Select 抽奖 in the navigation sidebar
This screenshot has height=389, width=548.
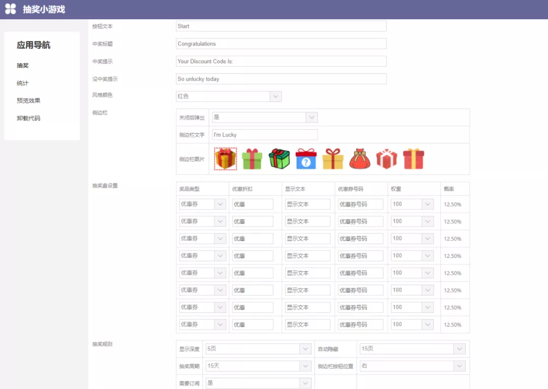pyautogui.click(x=22, y=65)
